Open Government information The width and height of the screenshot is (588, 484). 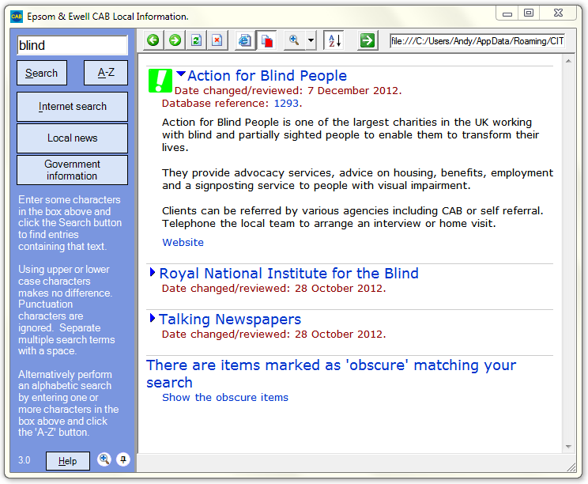coord(72,170)
